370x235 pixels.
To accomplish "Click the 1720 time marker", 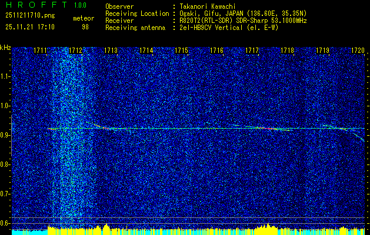I will pyautogui.click(x=358, y=51).
